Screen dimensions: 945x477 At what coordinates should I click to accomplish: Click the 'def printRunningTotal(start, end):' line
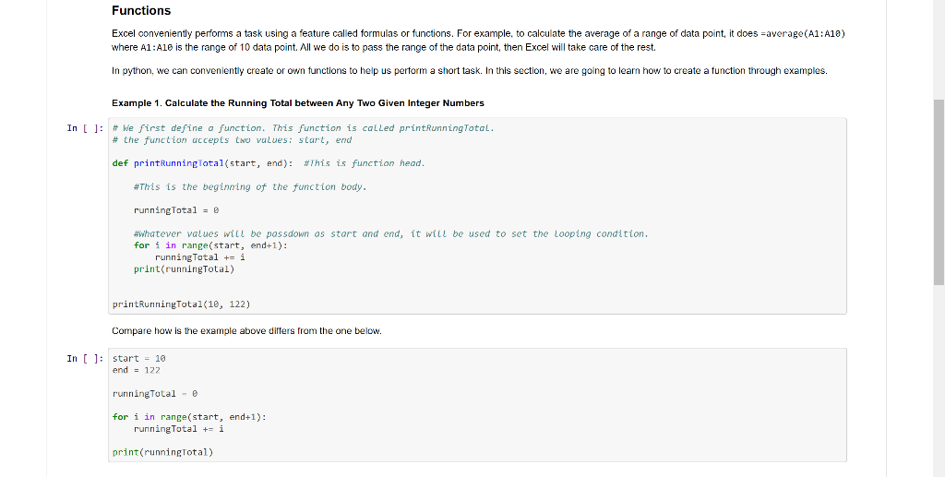point(202,163)
